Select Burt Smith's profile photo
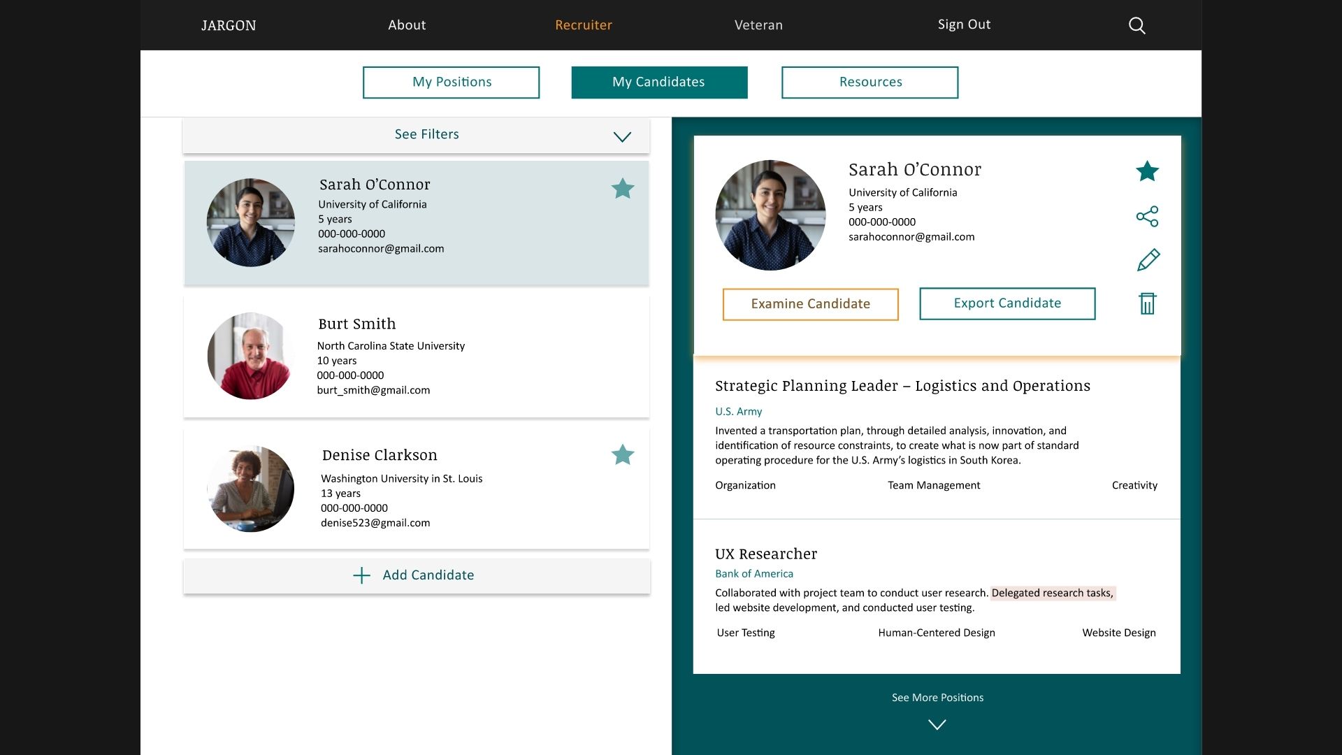The image size is (1342, 755). [x=250, y=356]
